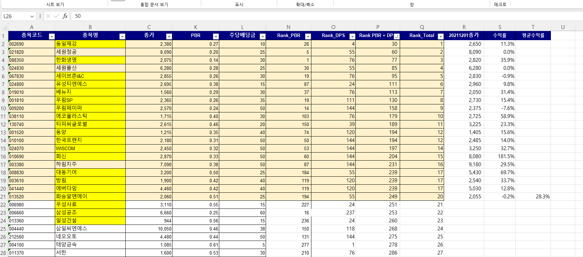Open the 종가 column filter dropdown
This screenshot has width=583, height=257.
tap(169, 36)
